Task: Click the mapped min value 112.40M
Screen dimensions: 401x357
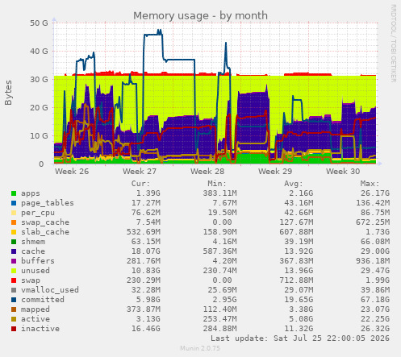Action: coord(219,309)
